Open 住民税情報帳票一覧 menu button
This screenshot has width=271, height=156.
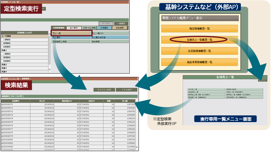pos(199,51)
